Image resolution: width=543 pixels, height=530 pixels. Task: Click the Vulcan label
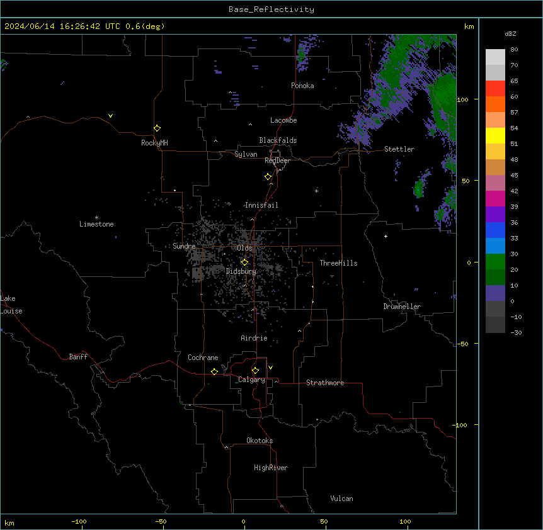coord(341,499)
